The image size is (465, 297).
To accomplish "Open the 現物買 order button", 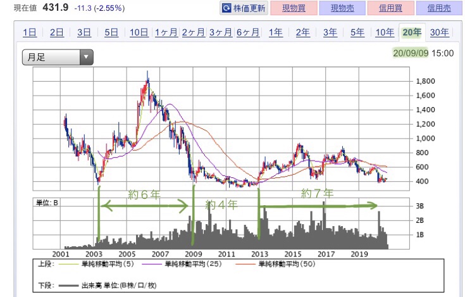I will [294, 8].
